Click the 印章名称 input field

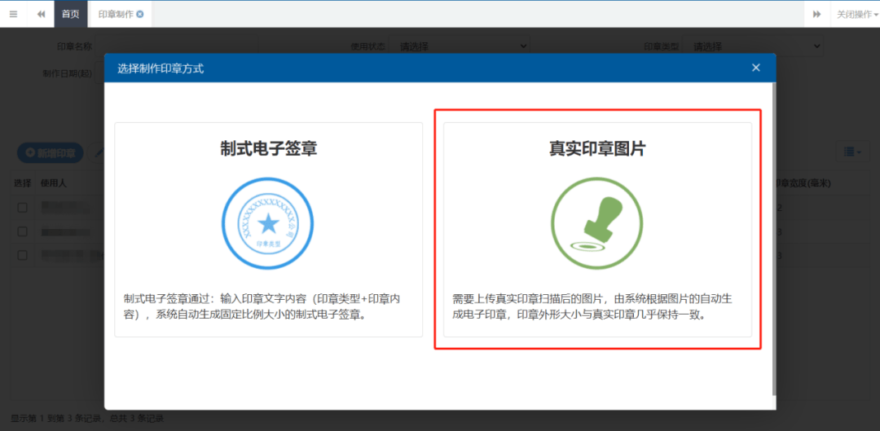point(177,46)
